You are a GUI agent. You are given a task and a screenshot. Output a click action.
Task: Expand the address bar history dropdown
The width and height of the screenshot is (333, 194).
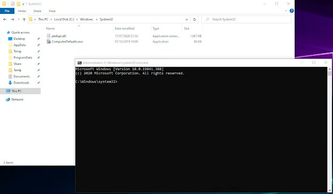tap(186, 20)
